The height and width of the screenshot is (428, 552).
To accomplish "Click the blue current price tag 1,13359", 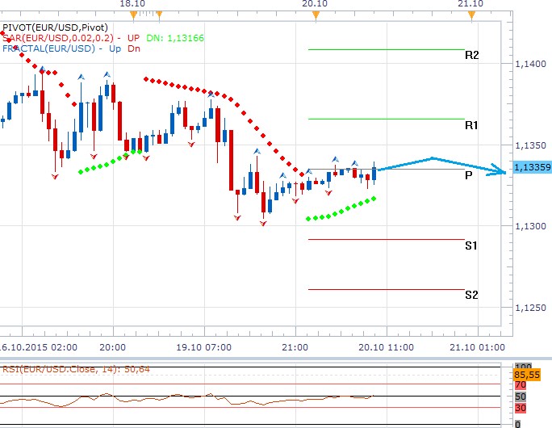I will pyautogui.click(x=529, y=169).
